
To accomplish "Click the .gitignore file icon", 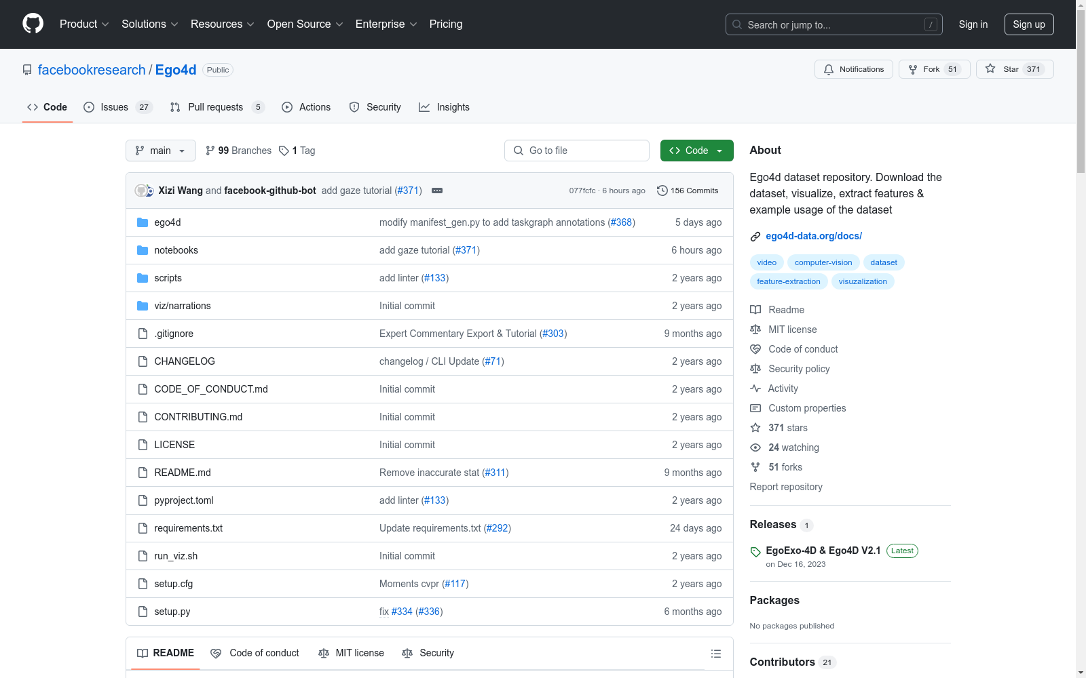I will tap(143, 334).
